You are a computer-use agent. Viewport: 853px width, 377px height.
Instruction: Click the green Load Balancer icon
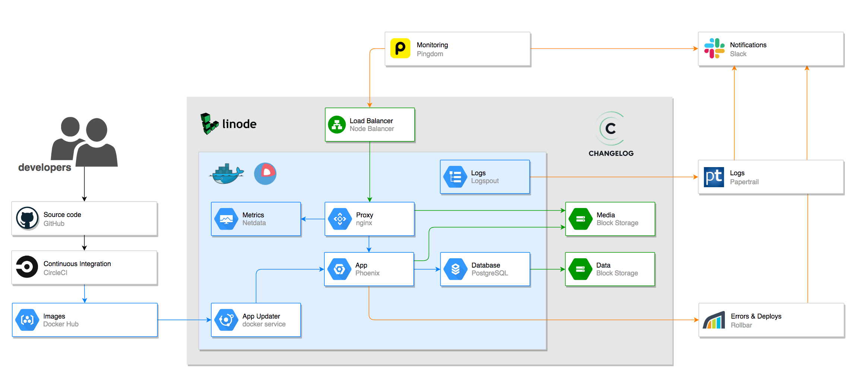[x=337, y=125]
